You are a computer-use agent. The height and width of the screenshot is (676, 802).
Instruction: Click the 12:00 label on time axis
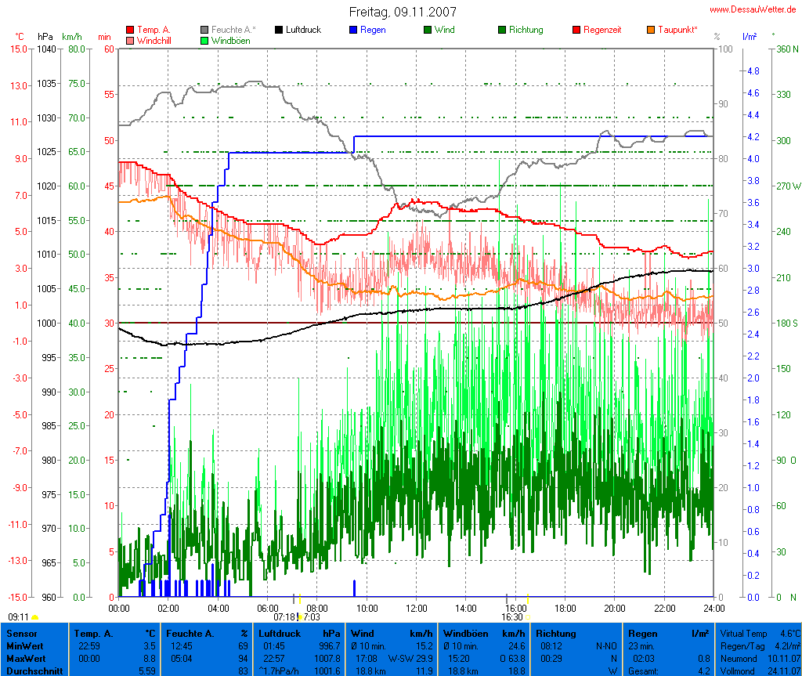[416, 608]
